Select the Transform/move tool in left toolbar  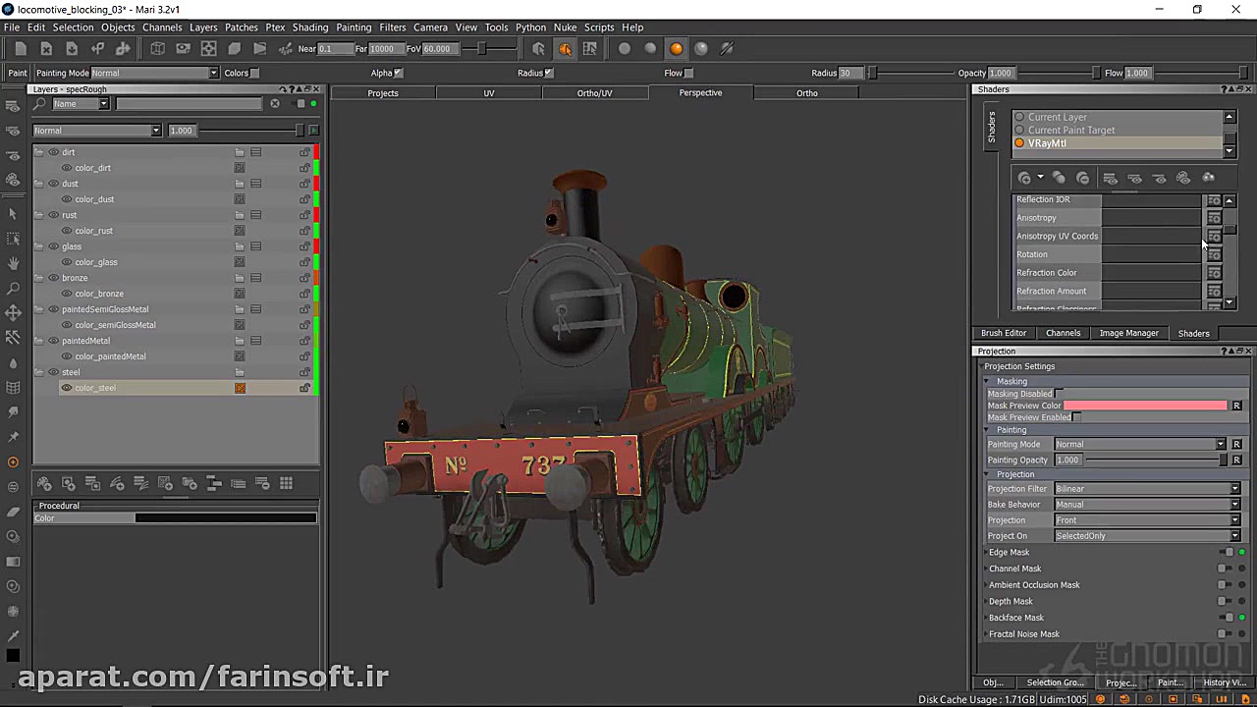coord(13,311)
